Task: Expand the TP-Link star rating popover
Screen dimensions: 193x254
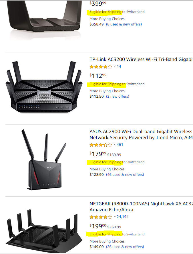Action: pyautogui.click(x=114, y=66)
